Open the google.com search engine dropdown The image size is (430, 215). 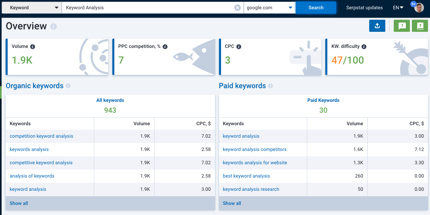(x=269, y=8)
